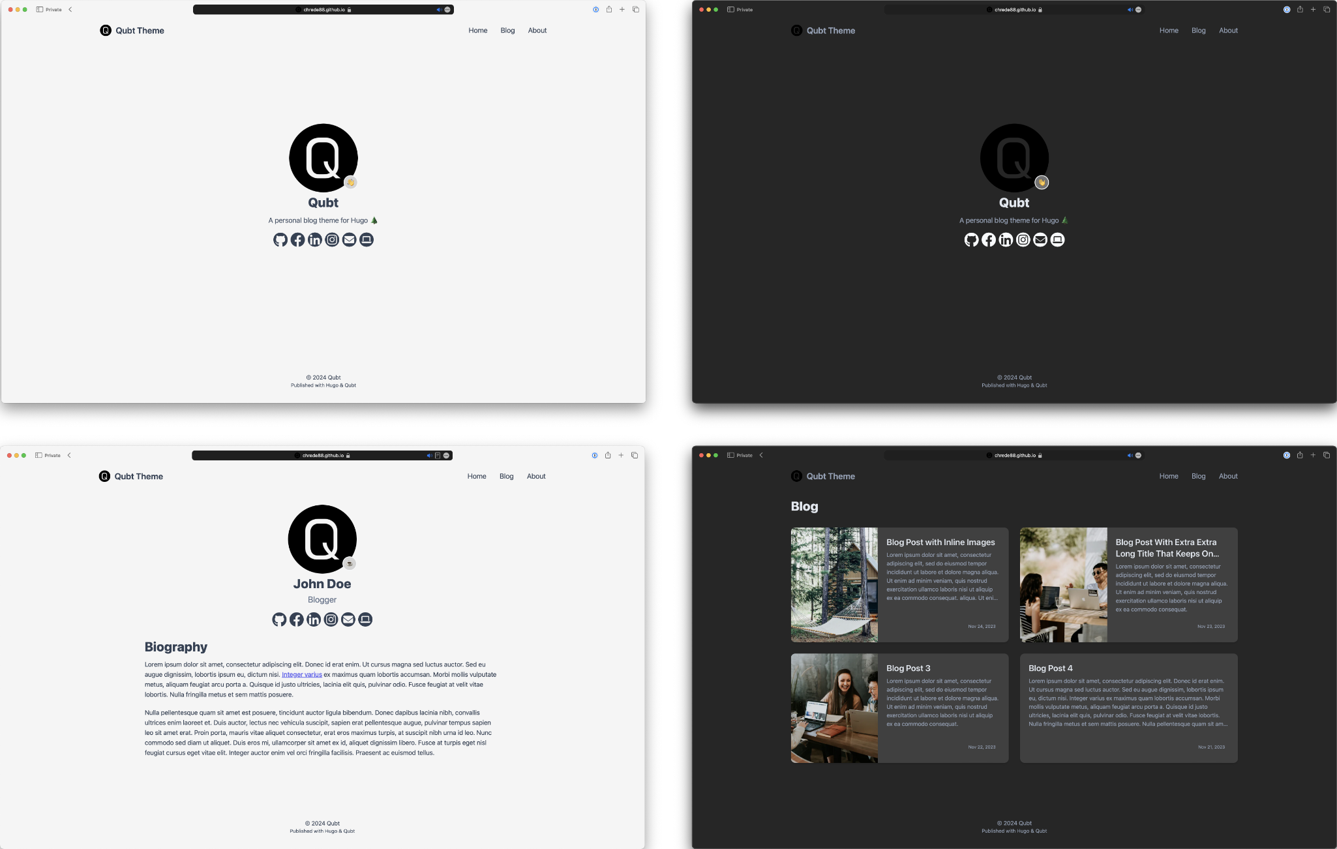
Task: Click the Home navigation link
Action: point(477,29)
